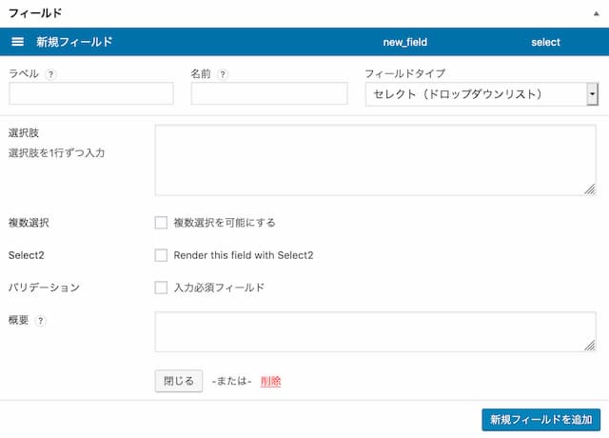Collapse the フィールド panel with the triangle
Viewport: 609px width, 438px height.
(597, 13)
